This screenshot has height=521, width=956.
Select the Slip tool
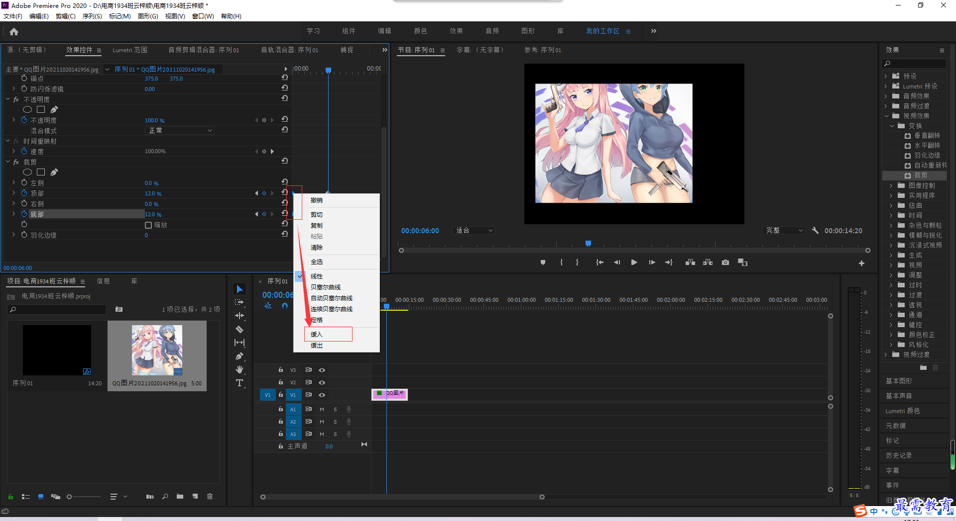tap(239, 343)
